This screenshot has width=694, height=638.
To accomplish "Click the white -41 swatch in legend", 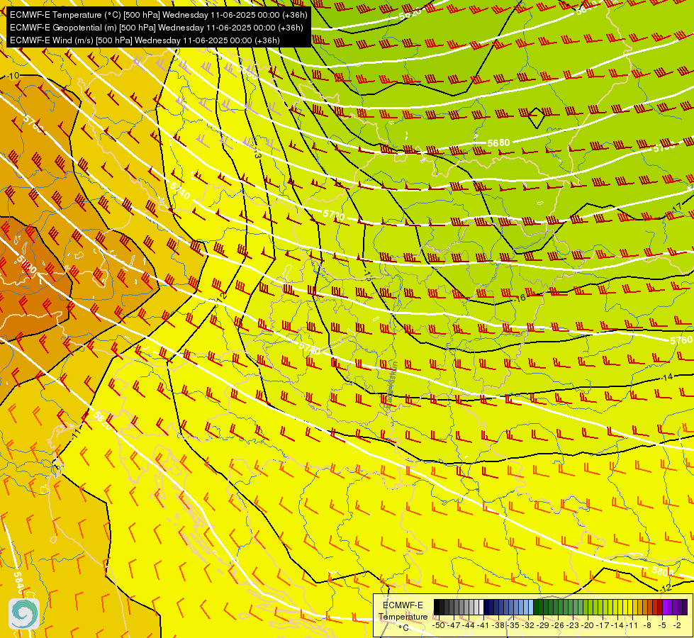I will pyautogui.click(x=481, y=607).
